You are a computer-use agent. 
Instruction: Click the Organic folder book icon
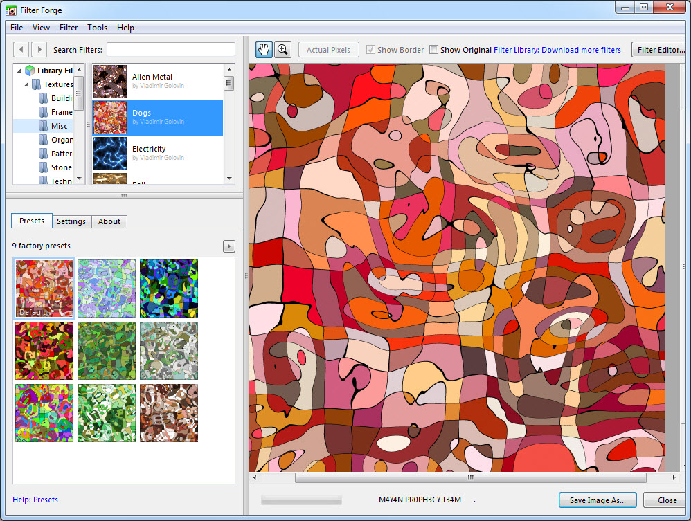(43, 140)
